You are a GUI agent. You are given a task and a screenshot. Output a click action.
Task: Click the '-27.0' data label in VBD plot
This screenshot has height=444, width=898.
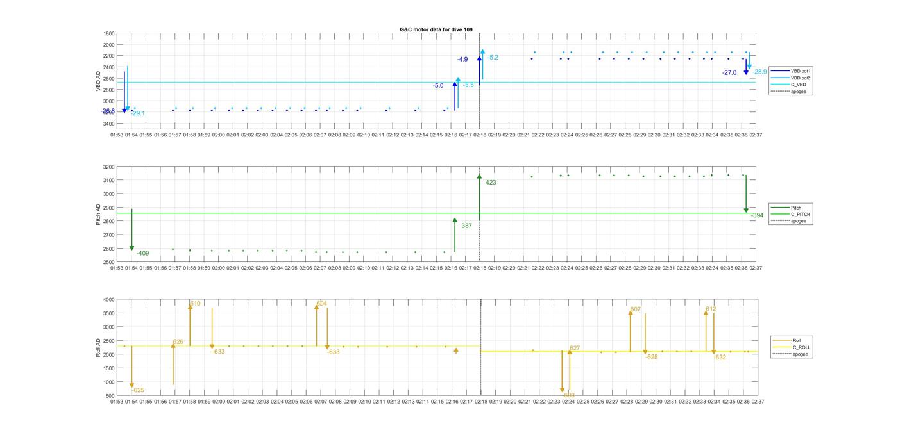click(x=729, y=73)
